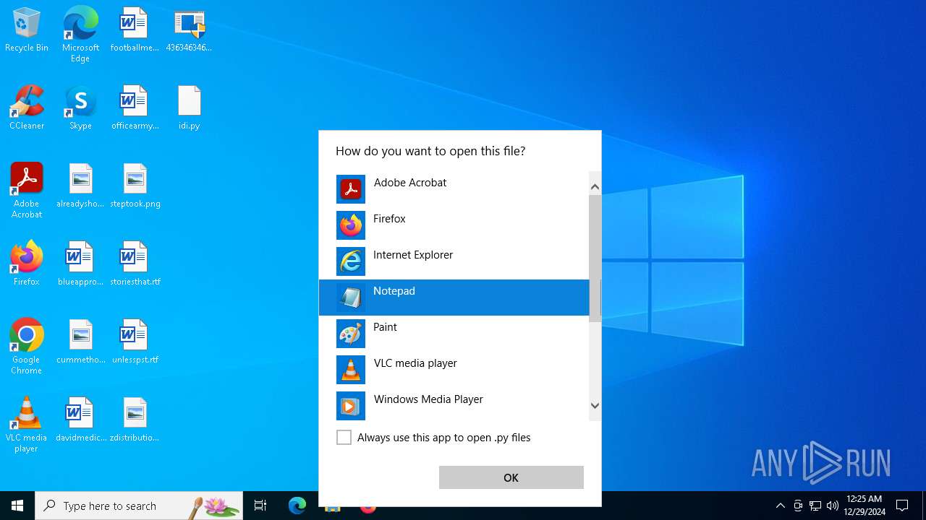Select Adobe Acrobat in the app list
The width and height of the screenshot is (926, 520).
tap(454, 189)
